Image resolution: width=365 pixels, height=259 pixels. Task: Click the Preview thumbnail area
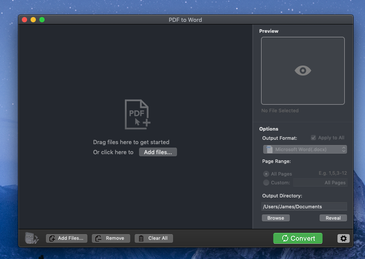click(302, 71)
